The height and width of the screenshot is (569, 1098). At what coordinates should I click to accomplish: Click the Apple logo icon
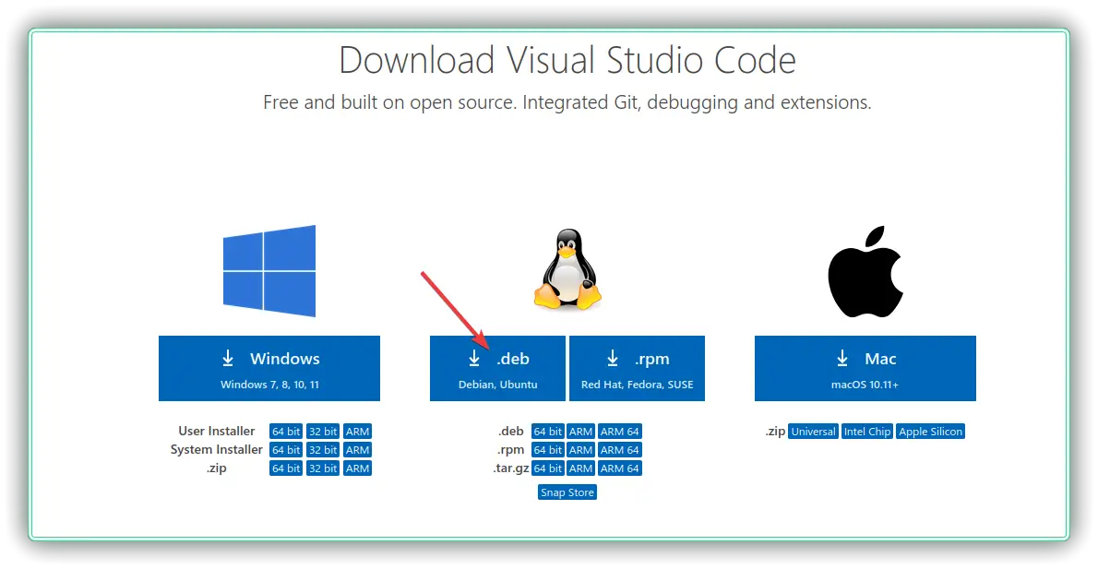click(x=865, y=271)
